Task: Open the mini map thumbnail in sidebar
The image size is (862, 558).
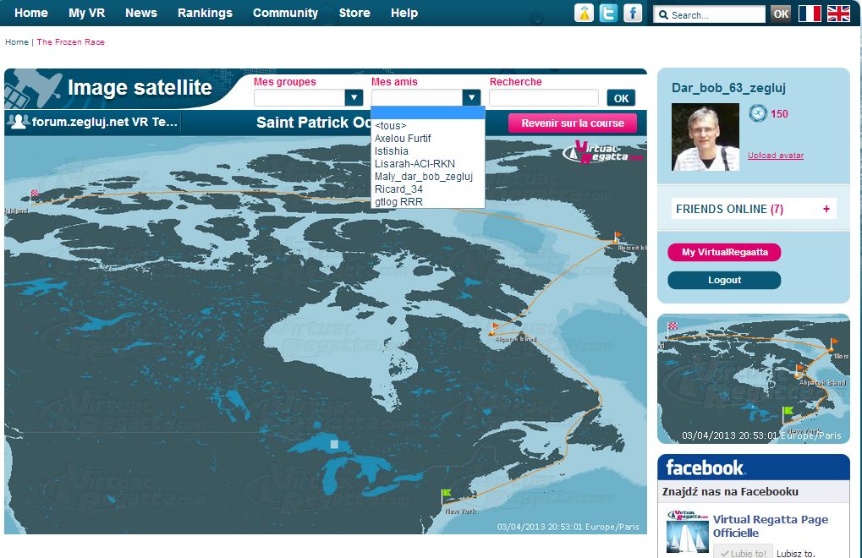Action: [x=753, y=379]
